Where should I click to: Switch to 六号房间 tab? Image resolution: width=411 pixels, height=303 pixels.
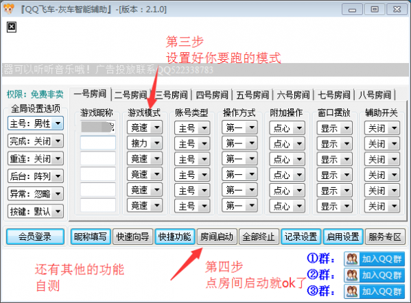tap(293, 95)
